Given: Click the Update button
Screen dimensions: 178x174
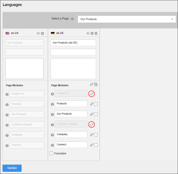Looking at the screenshot, I should click(x=12, y=168).
